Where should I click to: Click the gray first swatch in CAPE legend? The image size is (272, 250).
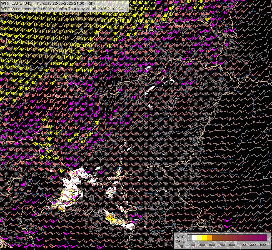click(x=189, y=238)
